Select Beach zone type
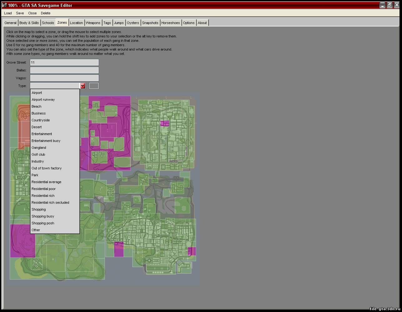Image resolution: width=402 pixels, height=312 pixels. (x=55, y=106)
